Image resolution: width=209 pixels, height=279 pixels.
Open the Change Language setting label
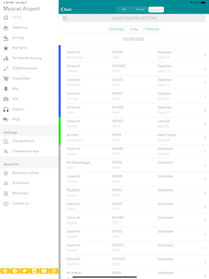[x=26, y=151]
